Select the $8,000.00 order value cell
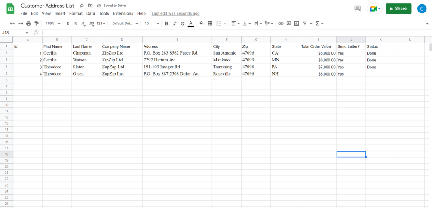This screenshot has width=432, height=208. coord(318,74)
